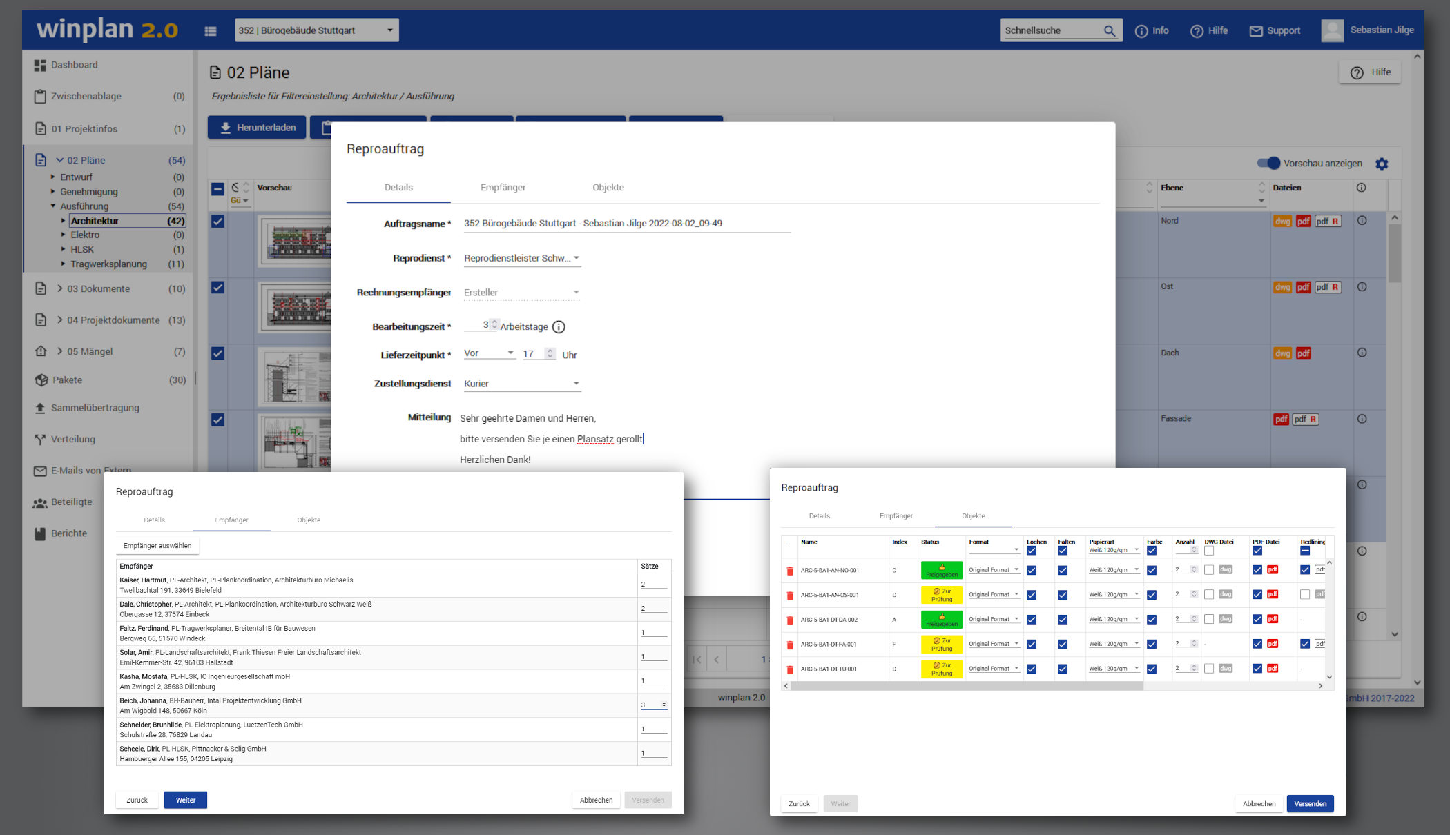Click the info icon in the Ost row

(x=1362, y=287)
